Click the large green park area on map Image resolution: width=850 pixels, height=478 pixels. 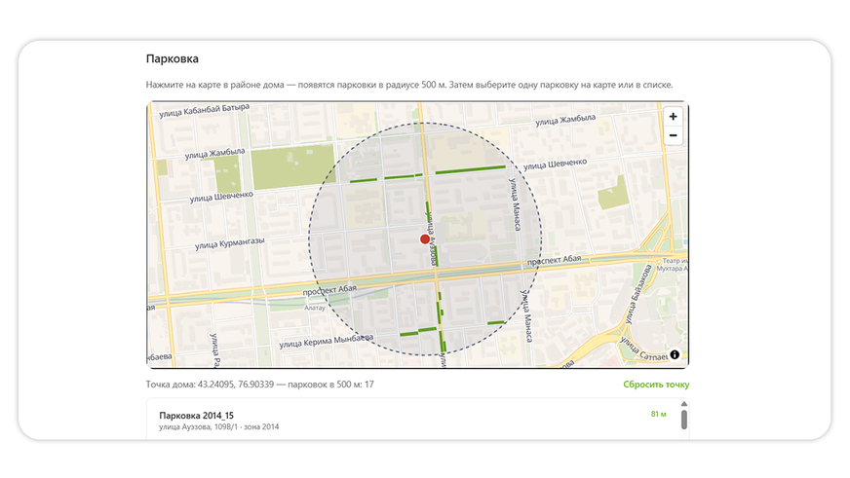click(293, 167)
